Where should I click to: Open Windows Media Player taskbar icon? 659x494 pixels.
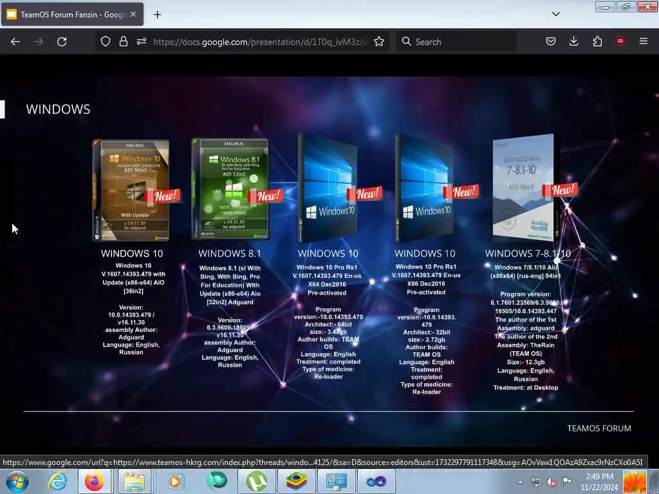(175, 481)
